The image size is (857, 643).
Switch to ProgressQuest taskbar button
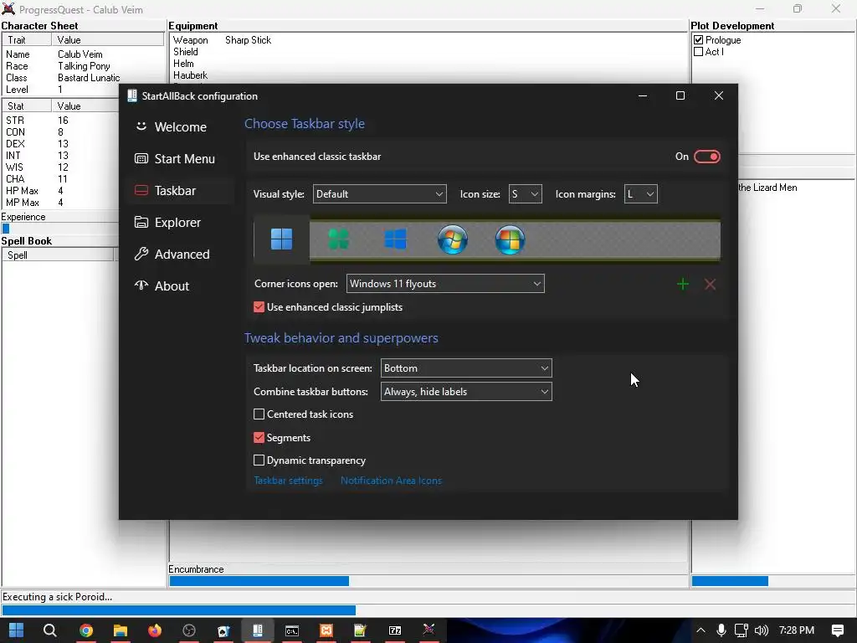pos(429,630)
